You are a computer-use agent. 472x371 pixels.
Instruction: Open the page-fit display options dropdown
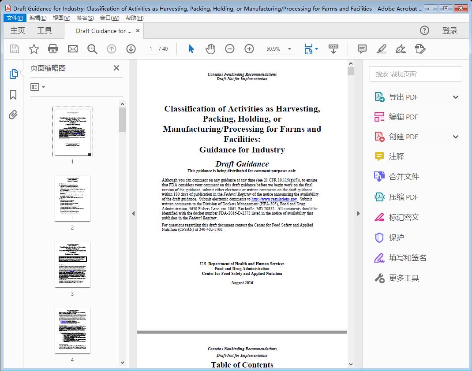[311, 49]
